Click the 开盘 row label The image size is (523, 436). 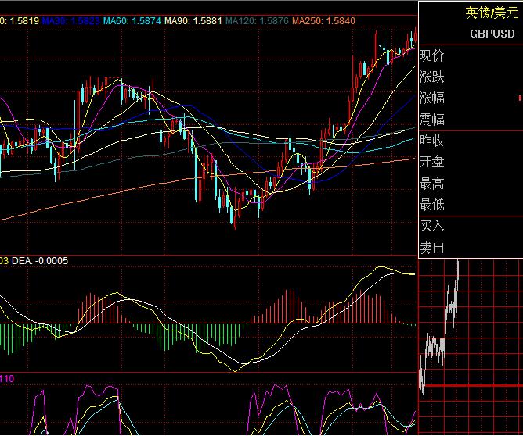431,162
